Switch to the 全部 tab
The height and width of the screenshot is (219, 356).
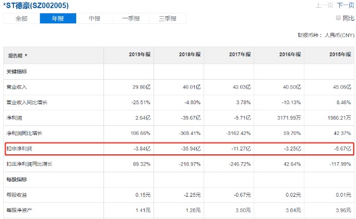pos(22,18)
